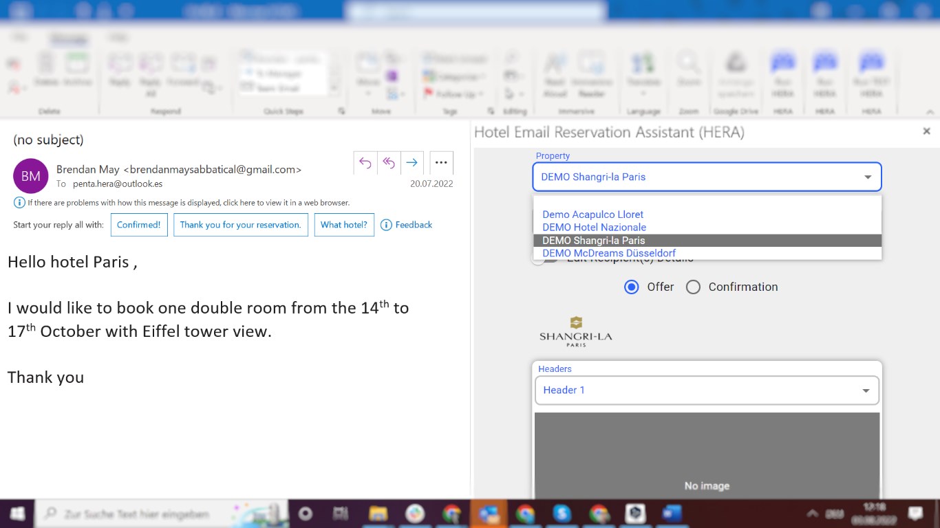Click the (no subject) title

[x=48, y=140]
